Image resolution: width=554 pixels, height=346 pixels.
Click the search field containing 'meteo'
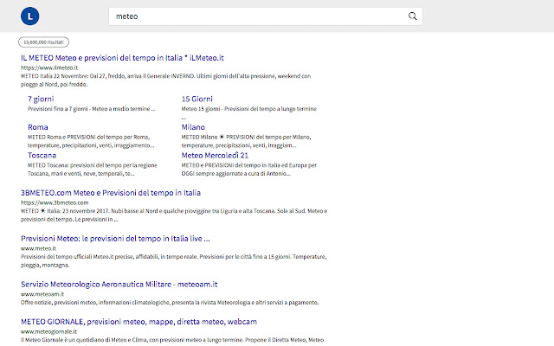click(x=260, y=16)
